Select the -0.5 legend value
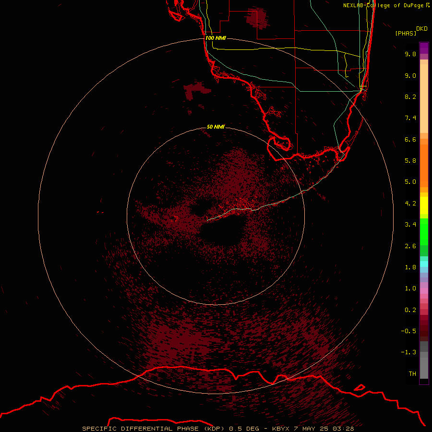Image resolution: width=432 pixels, height=432 pixels. [x=408, y=331]
